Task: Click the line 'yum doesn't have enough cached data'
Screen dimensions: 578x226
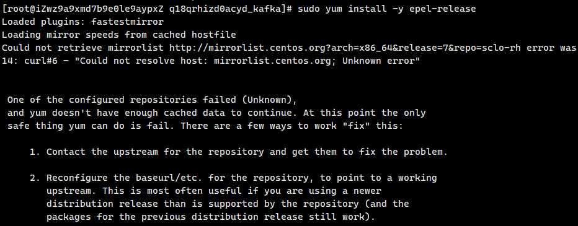Action: 216,113
